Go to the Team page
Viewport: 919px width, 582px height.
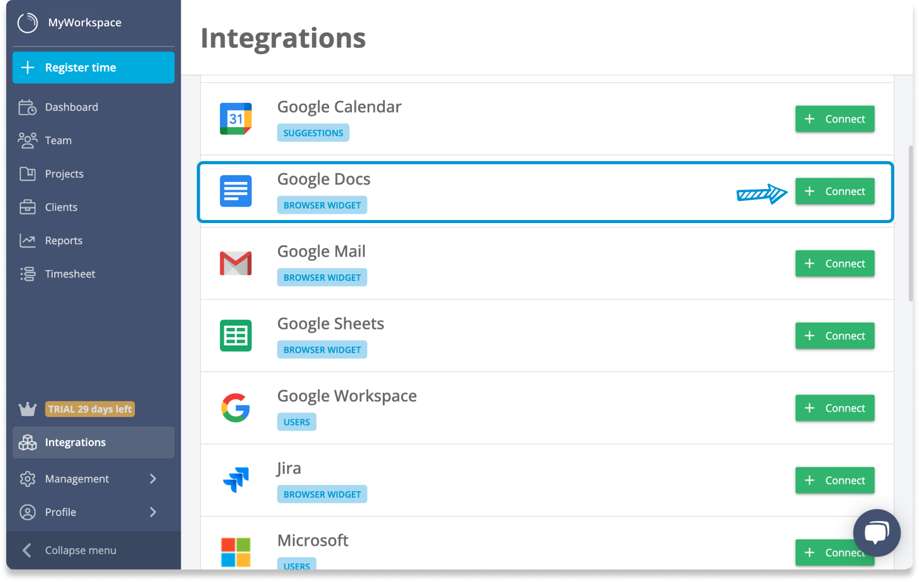pyautogui.click(x=93, y=140)
